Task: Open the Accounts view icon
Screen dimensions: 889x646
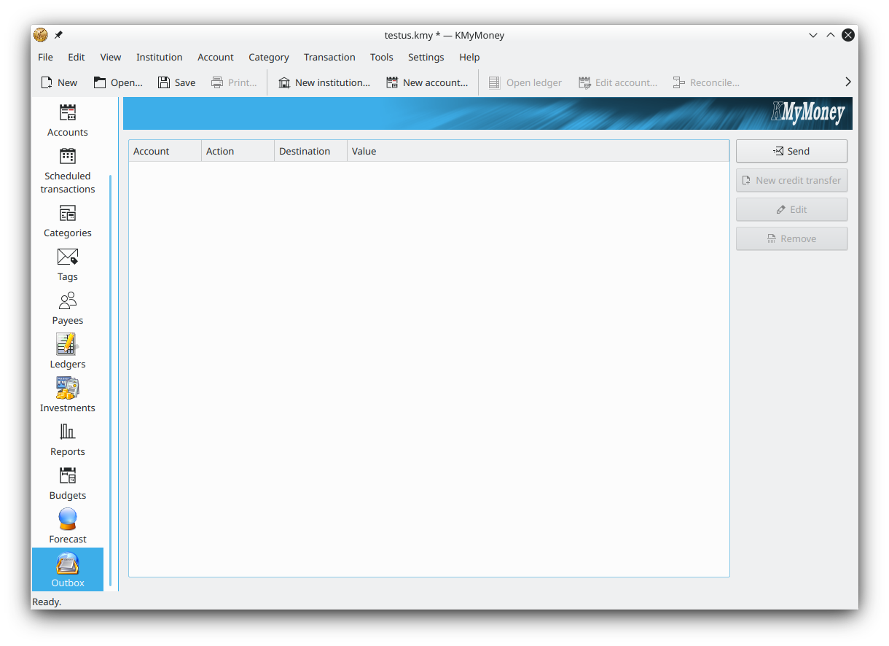Action: pos(68,113)
